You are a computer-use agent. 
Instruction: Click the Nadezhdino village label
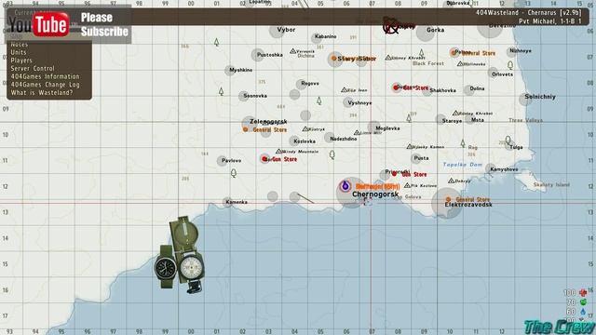344,139
